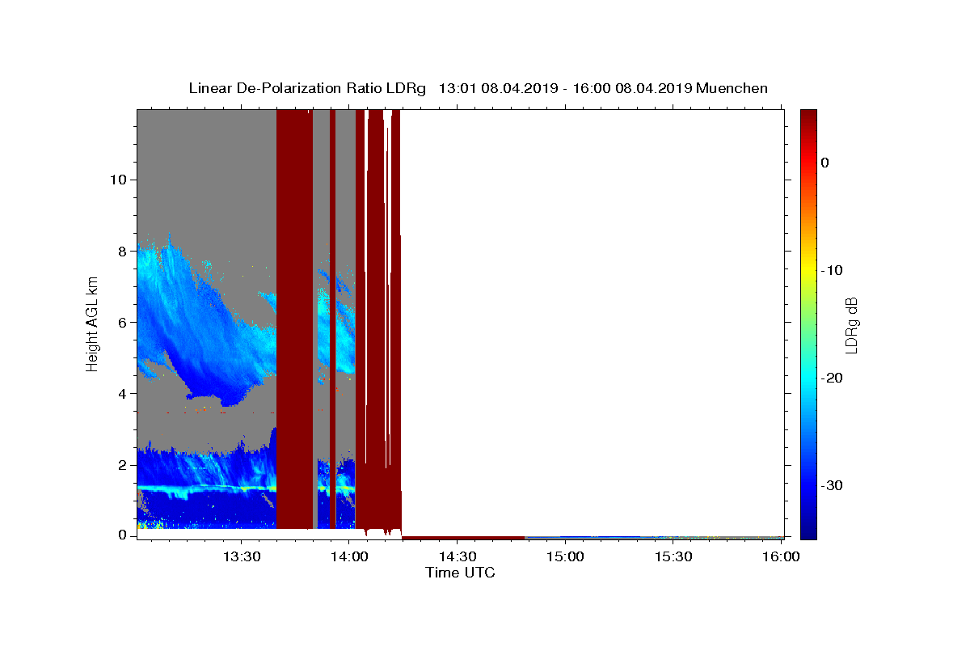Click the height tick label 2
The image size is (970, 647).
coord(120,465)
